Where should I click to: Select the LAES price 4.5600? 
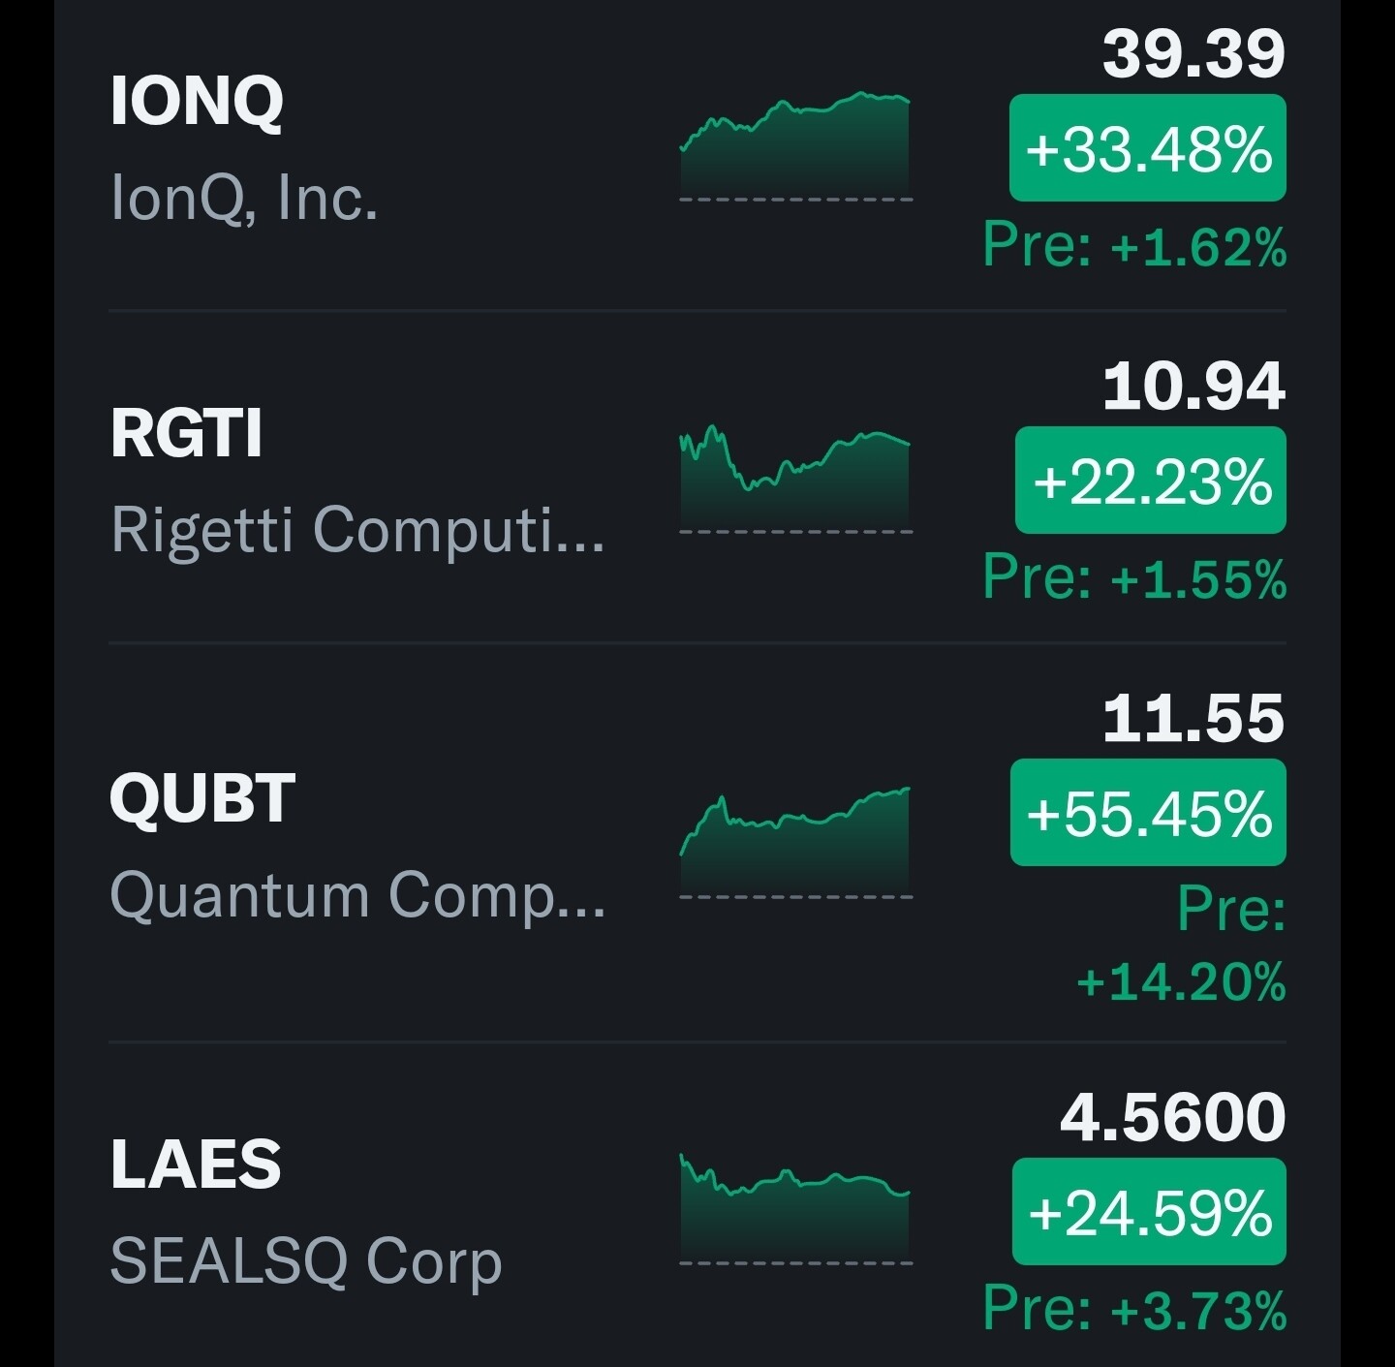coord(1172,1117)
